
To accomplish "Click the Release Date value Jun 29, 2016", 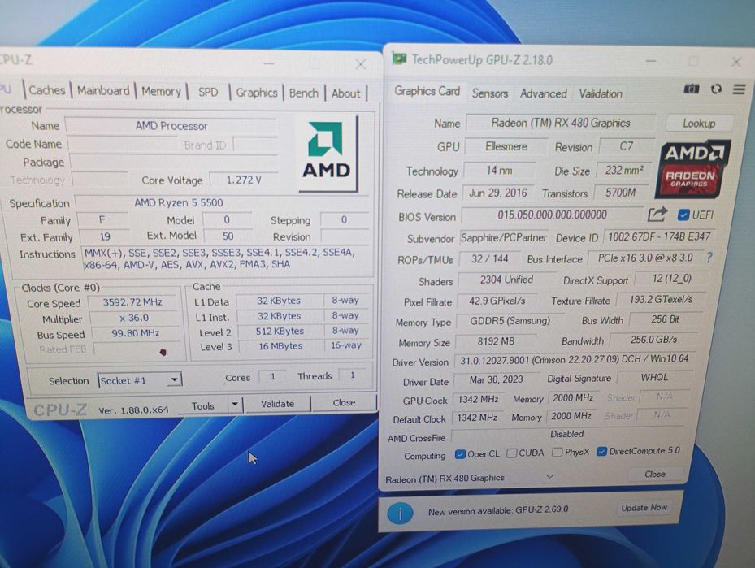I will [498, 193].
